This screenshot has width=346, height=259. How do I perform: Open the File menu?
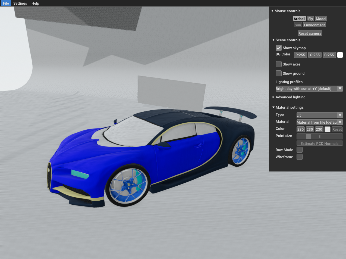(x=6, y=3)
